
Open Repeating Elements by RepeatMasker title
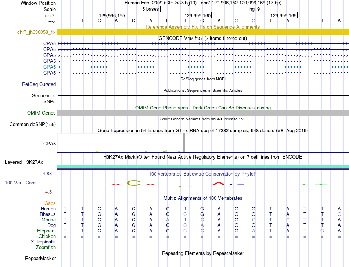[x=203, y=253]
